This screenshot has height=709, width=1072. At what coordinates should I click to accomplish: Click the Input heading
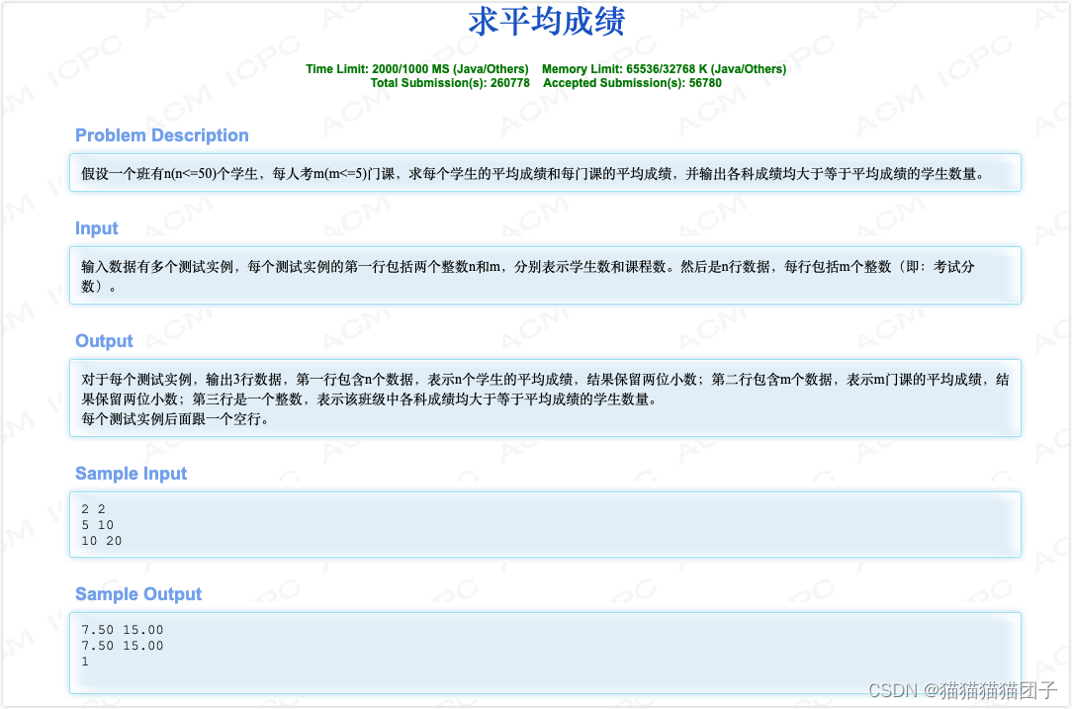pos(96,228)
